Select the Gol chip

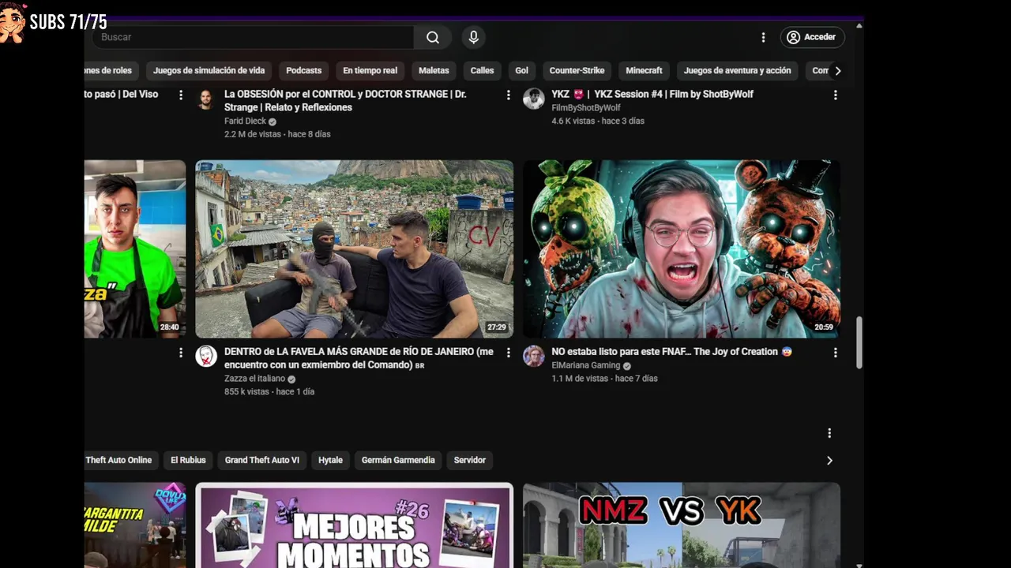tap(521, 71)
